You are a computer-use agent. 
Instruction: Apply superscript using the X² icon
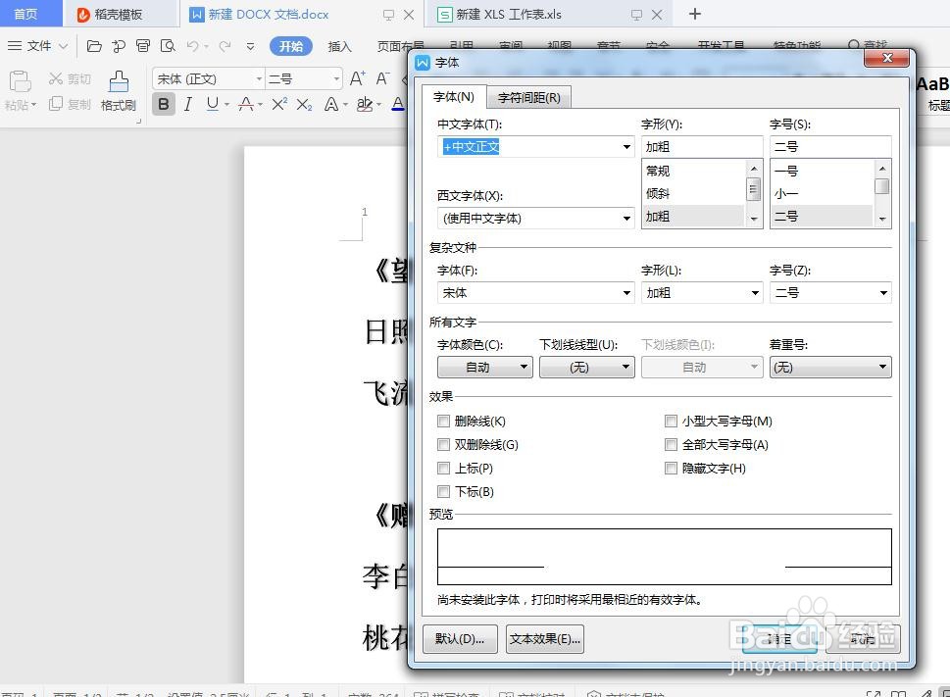coord(278,103)
